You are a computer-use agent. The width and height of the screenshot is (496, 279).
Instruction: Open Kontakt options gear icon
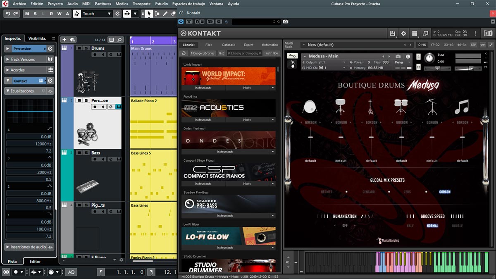[404, 33]
